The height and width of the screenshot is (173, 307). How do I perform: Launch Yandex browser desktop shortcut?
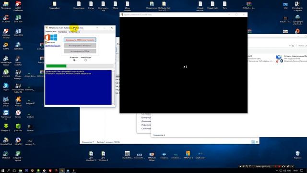(18, 114)
